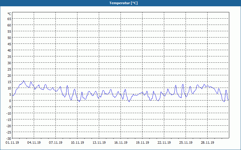Select the 0 value on the y-axis

pos(10,101)
